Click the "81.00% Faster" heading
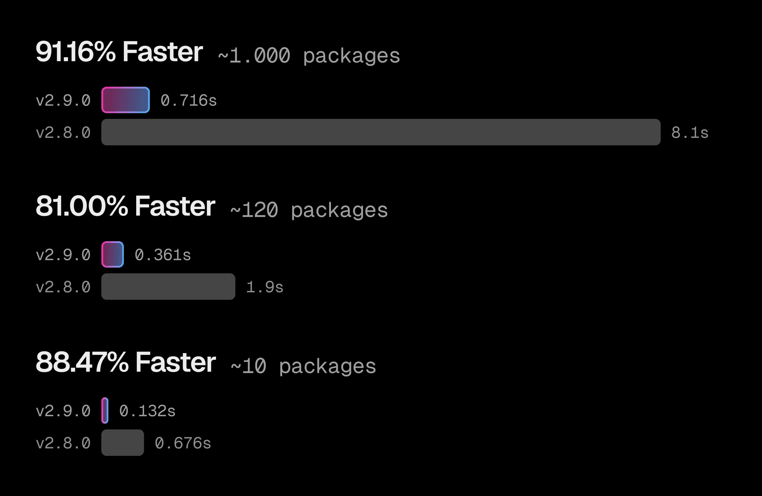The width and height of the screenshot is (762, 496). (x=125, y=206)
